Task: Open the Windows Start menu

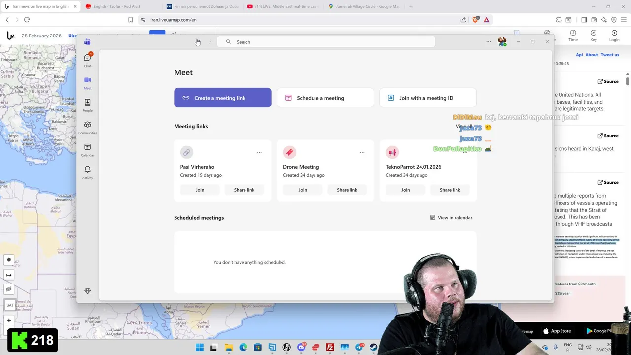Action: click(200, 347)
